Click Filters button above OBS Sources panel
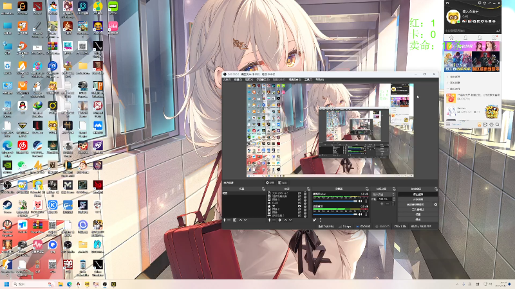Viewport: 515px width, 289px height. 283,183
